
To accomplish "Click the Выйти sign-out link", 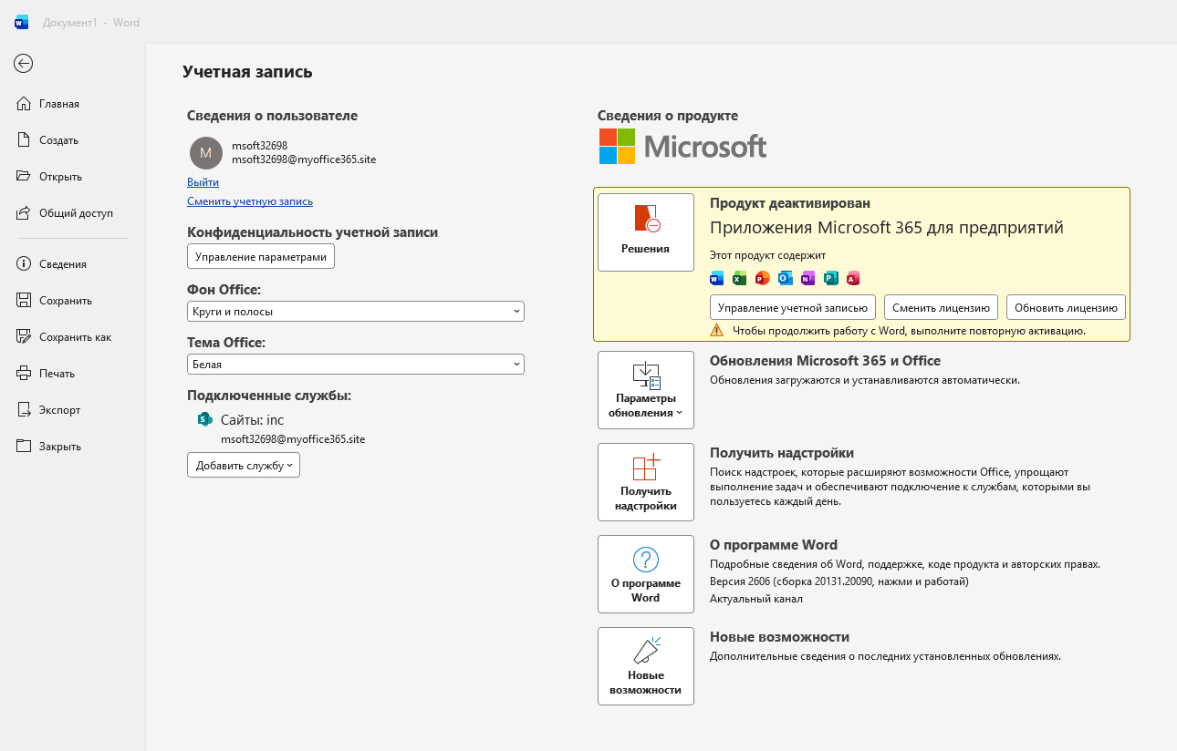I will point(203,182).
